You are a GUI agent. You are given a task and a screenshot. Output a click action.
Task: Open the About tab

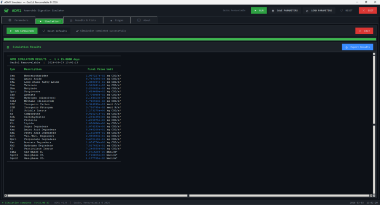[x=144, y=20]
